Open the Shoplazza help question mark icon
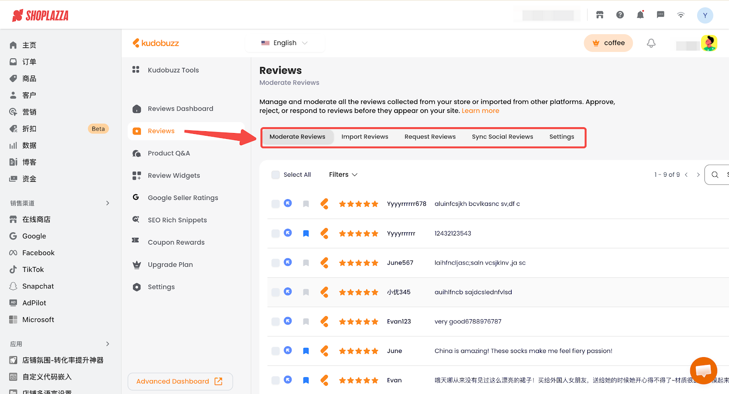Viewport: 729px width, 394px height. [620, 15]
